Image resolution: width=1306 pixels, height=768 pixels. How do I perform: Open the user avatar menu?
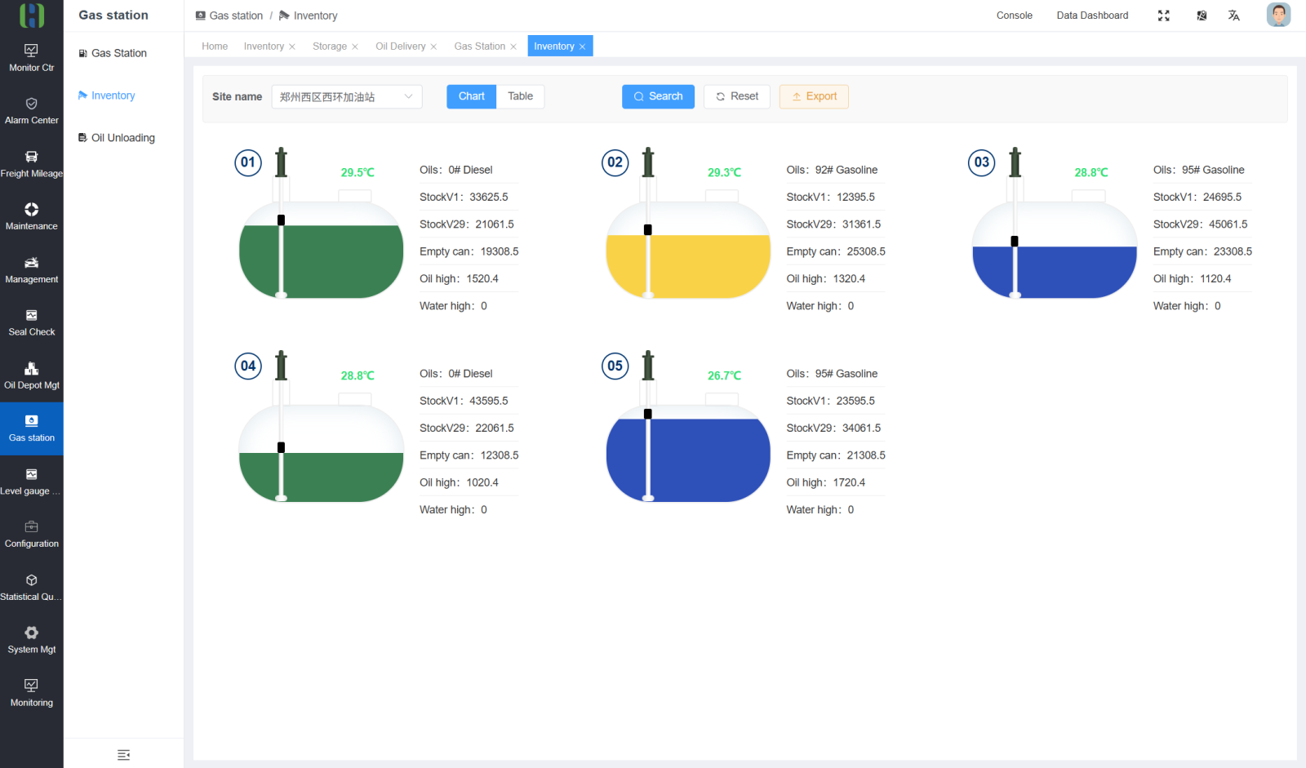pos(1278,15)
